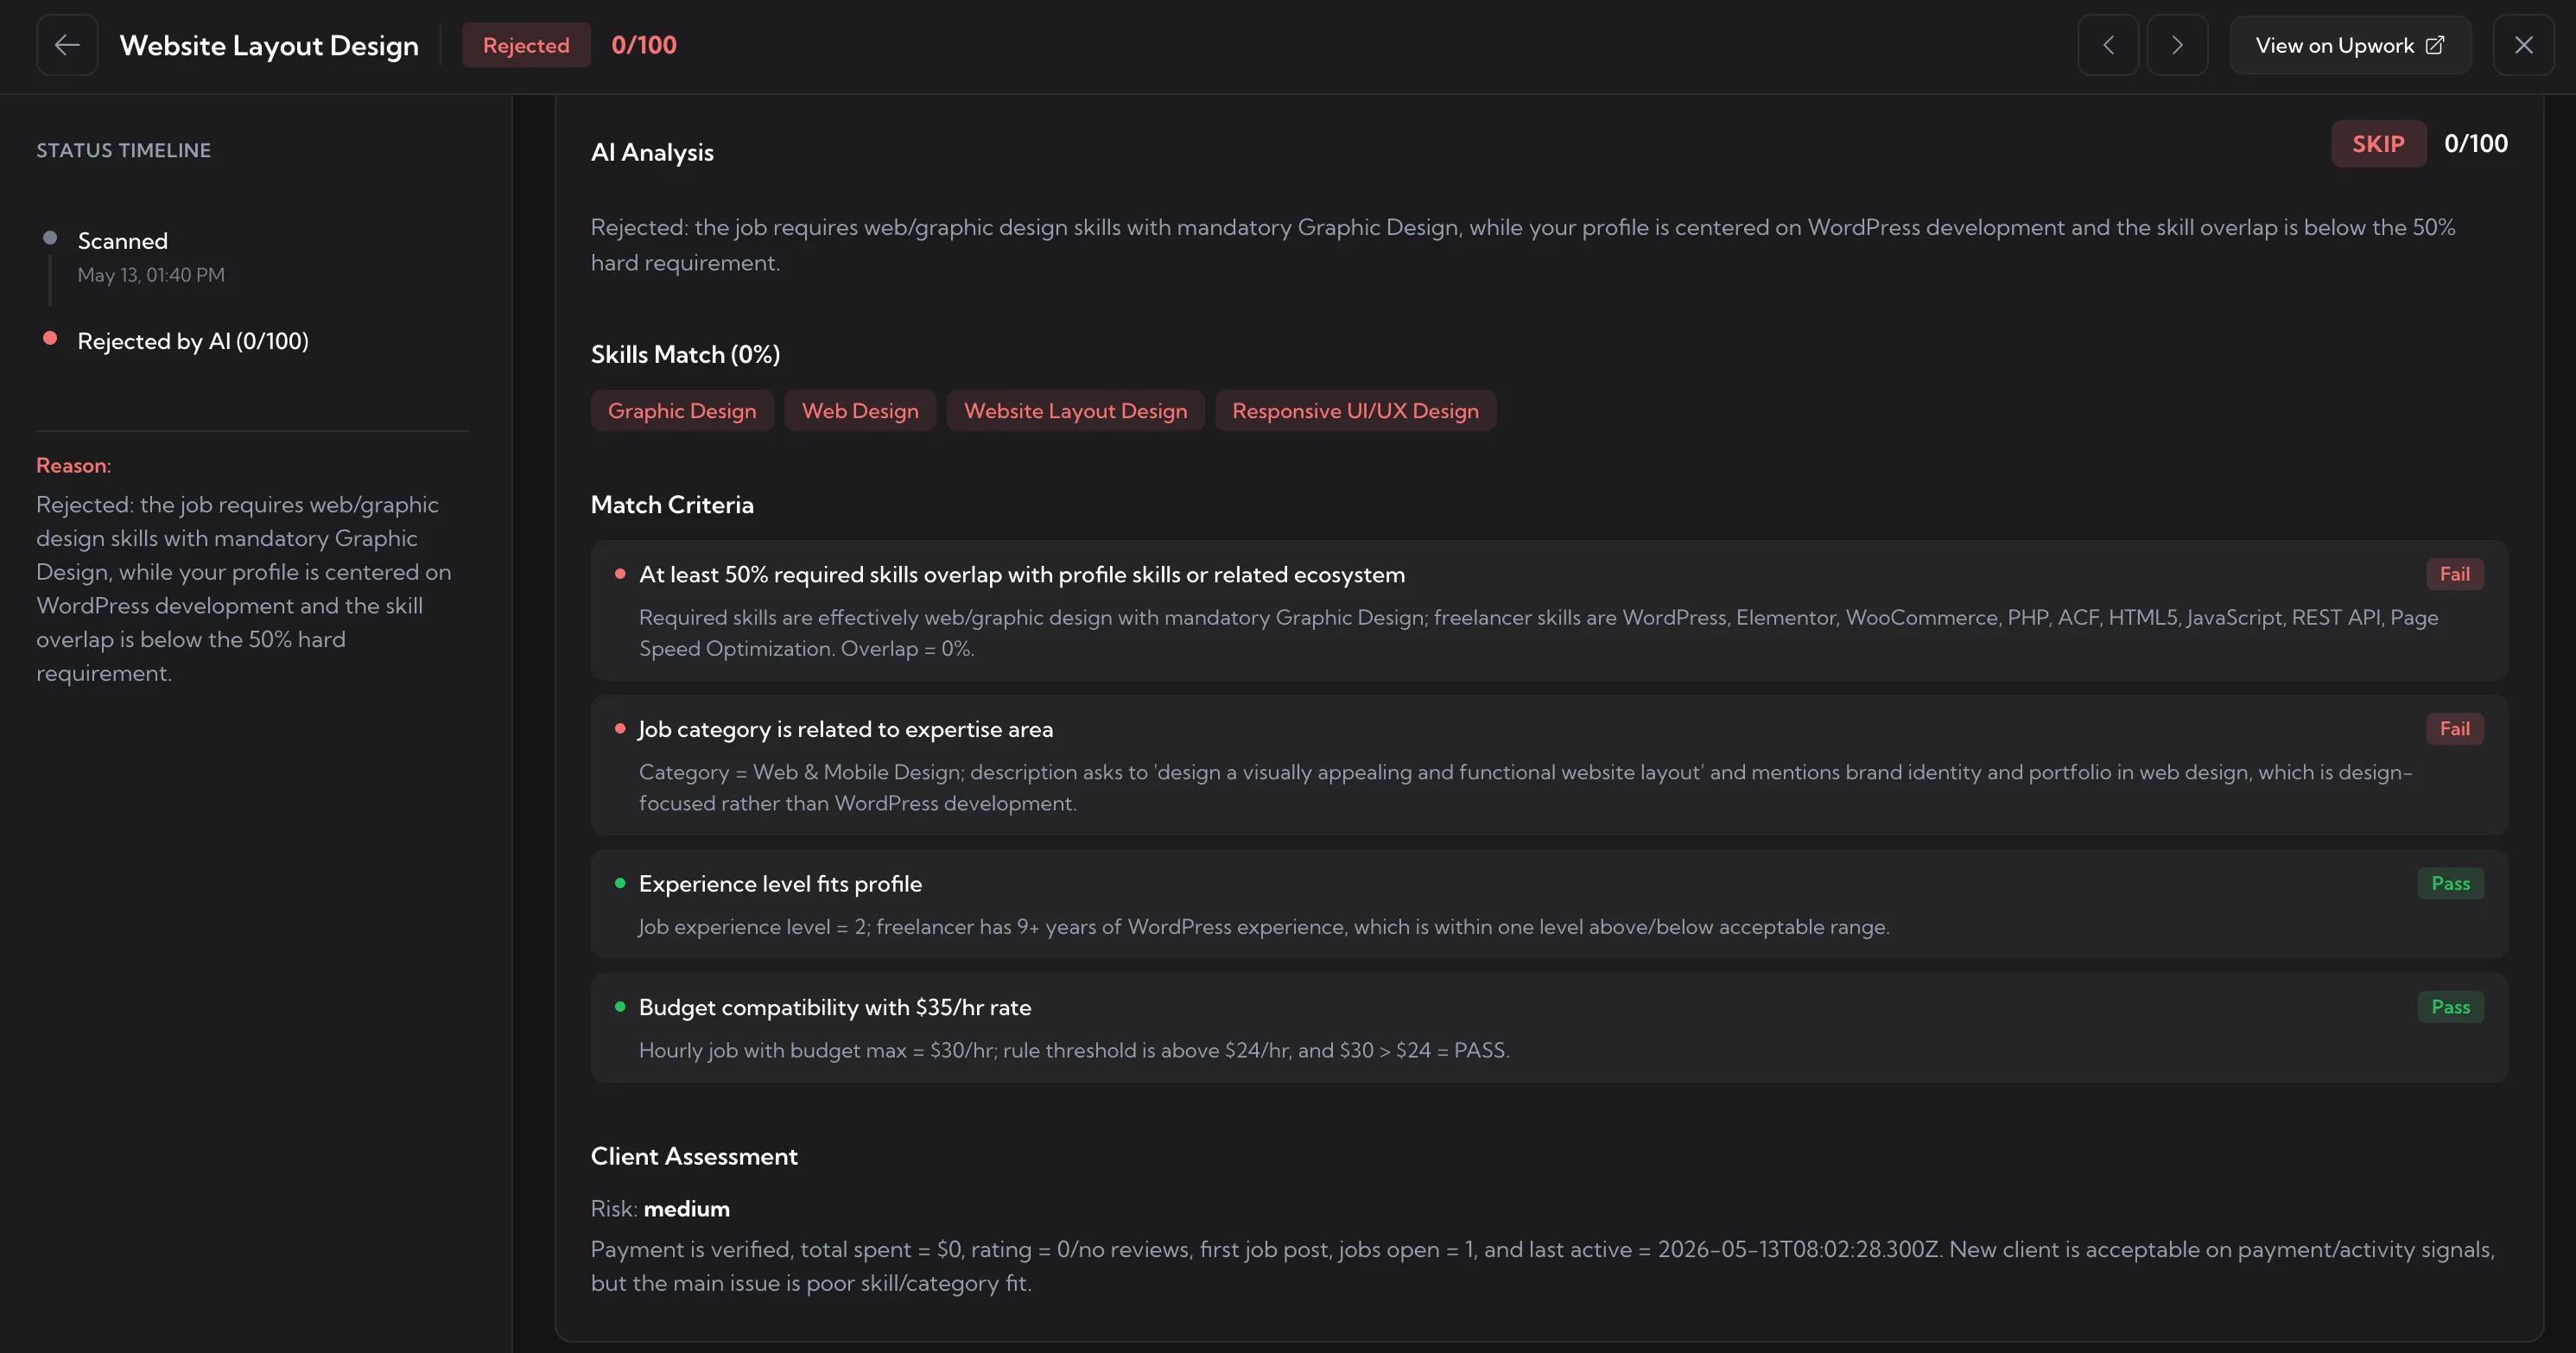The height and width of the screenshot is (1353, 2576).
Task: Click Pass badge on experience level criterion
Action: coord(2450,883)
